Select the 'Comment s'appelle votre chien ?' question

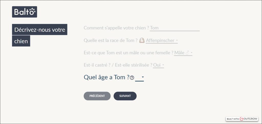tap(116, 28)
